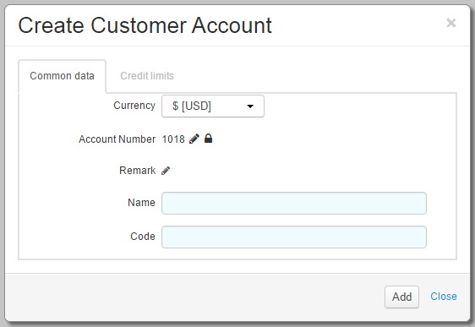475x327 pixels.
Task: Click the Name label
Action: coord(141,203)
